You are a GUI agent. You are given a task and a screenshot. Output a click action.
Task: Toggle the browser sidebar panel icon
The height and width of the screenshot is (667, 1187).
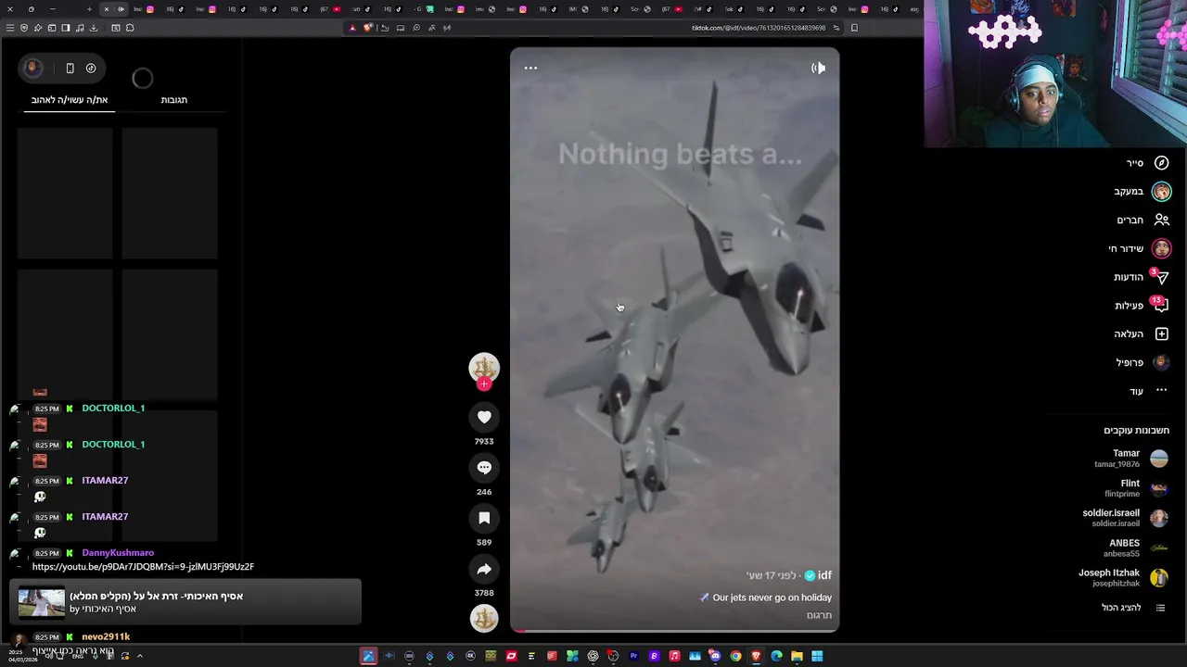click(x=66, y=28)
